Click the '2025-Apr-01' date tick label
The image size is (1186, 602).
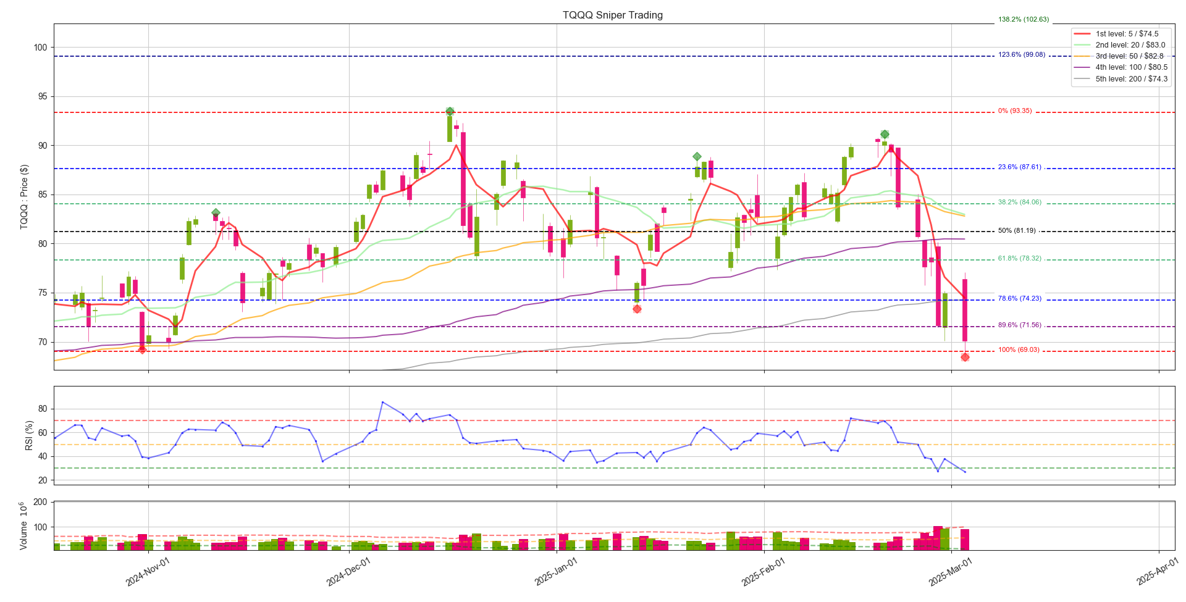pos(1159,571)
